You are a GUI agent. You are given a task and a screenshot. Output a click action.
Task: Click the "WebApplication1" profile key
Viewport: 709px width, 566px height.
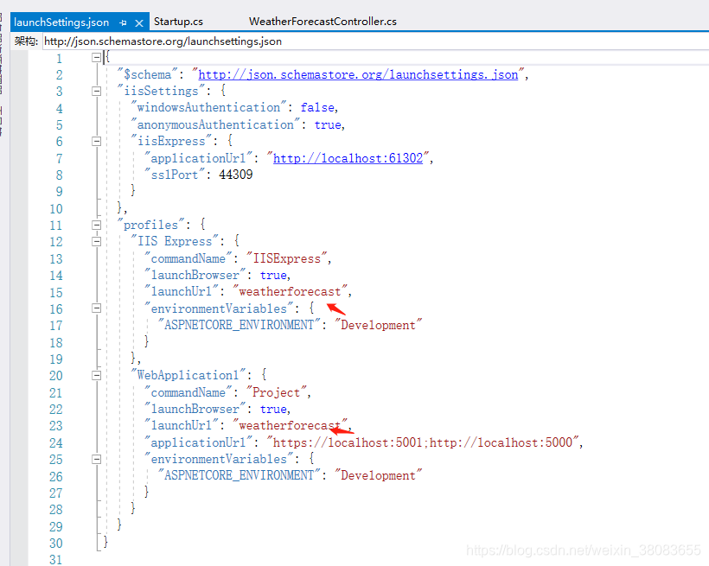tap(188, 375)
